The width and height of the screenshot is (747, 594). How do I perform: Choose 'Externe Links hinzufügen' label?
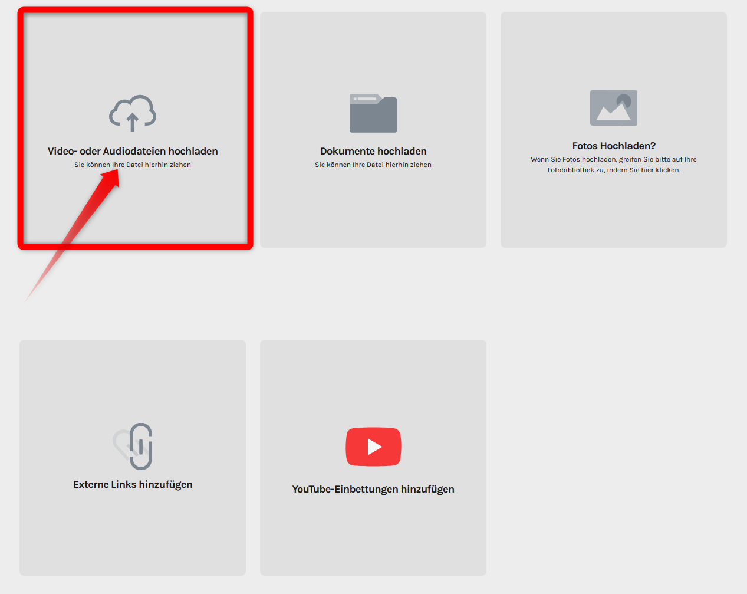(133, 484)
